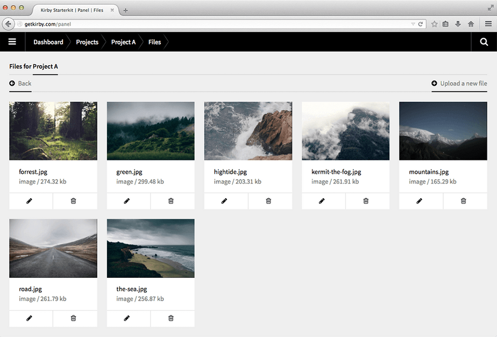Click the Back link
Viewport: 497px width, 337px height.
tap(20, 83)
